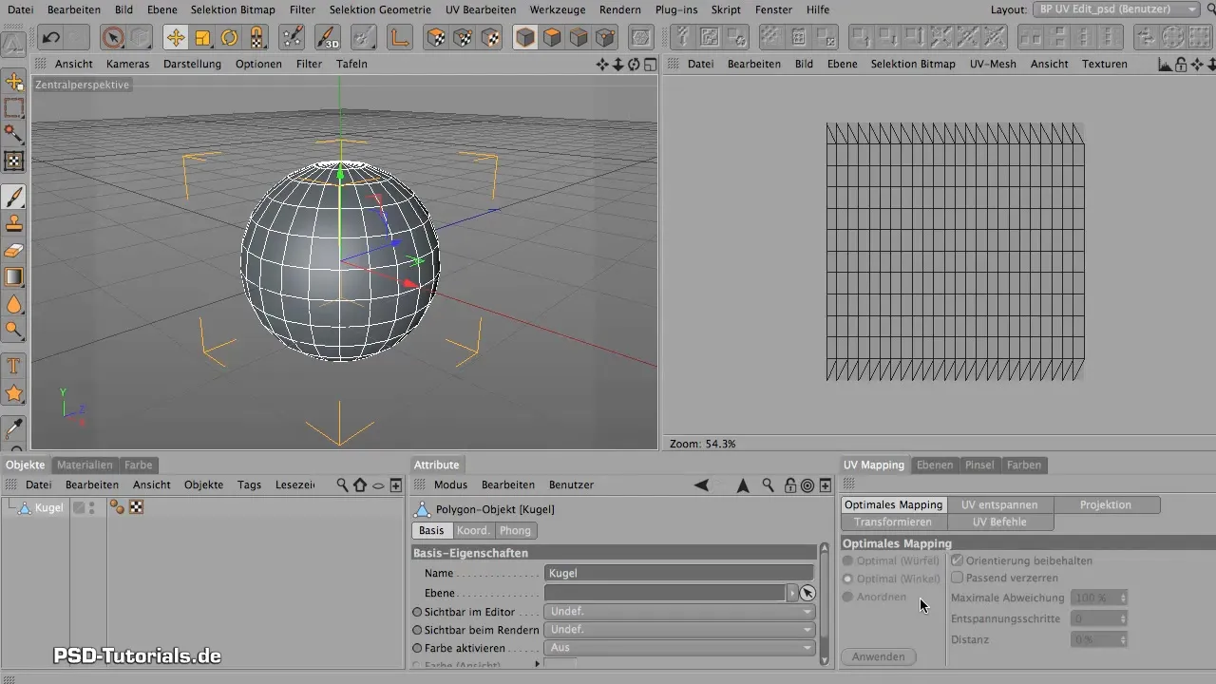Activate the Scale tool
This screenshot has height=684, width=1216.
click(202, 38)
